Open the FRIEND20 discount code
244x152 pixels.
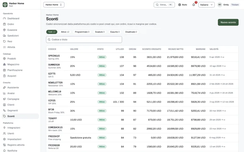pyautogui.click(x=54, y=145)
